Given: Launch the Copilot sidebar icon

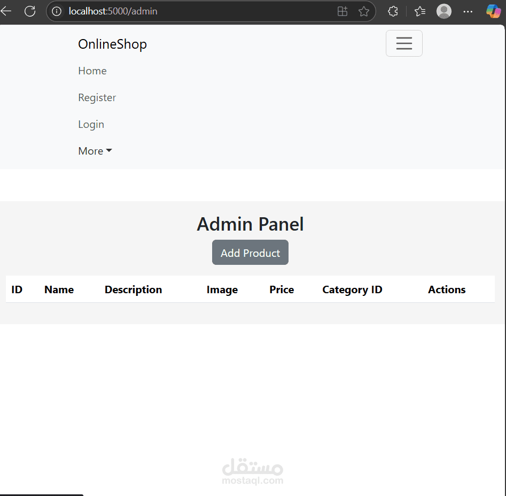Looking at the screenshot, I should (494, 11).
